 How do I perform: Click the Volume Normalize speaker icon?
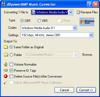click(6, 64)
